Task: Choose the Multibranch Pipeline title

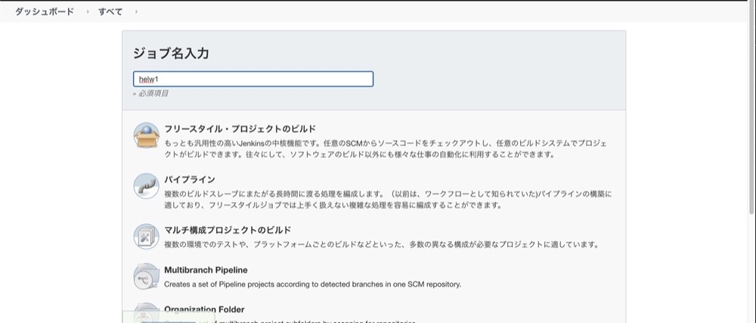Action: 206,270
